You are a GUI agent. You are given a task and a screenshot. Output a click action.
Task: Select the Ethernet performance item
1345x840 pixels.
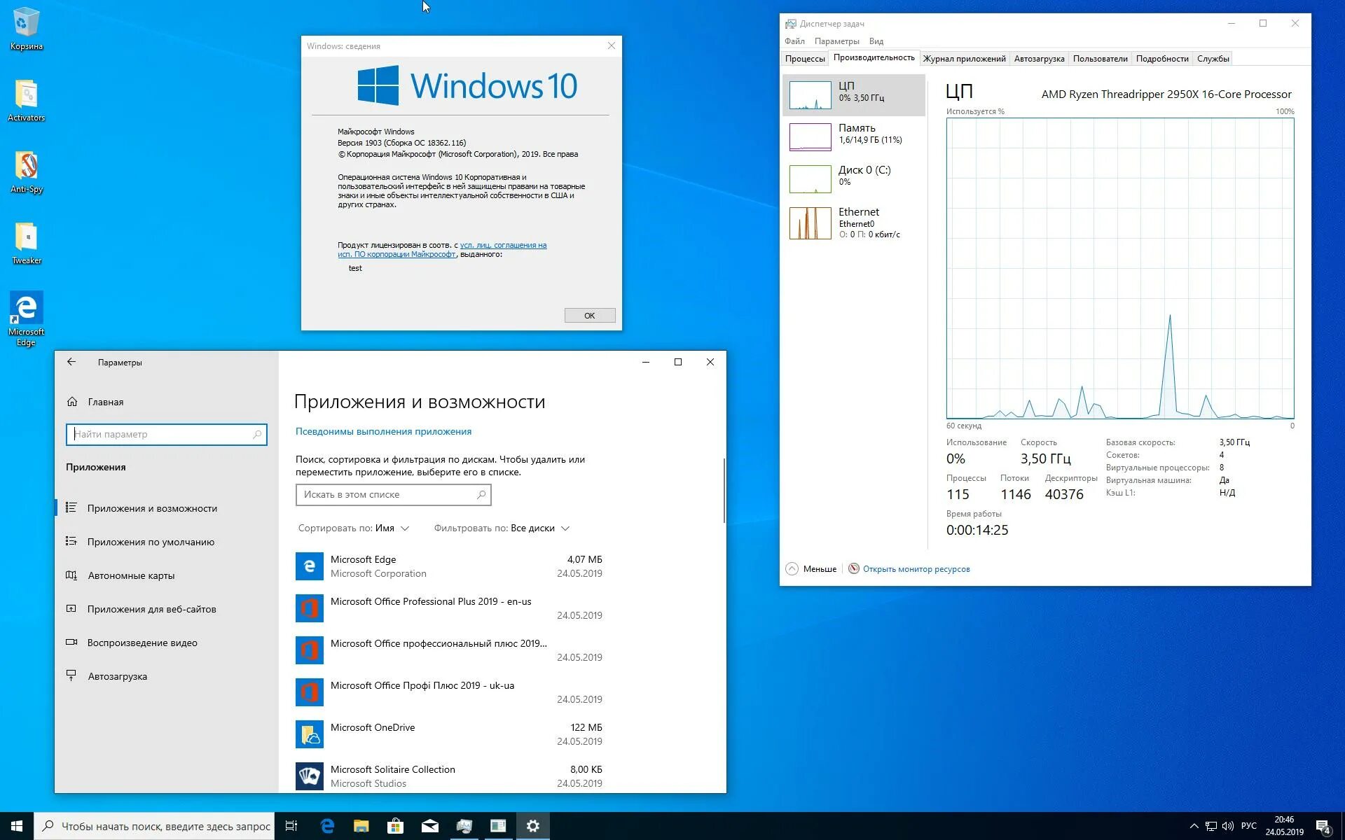click(853, 223)
